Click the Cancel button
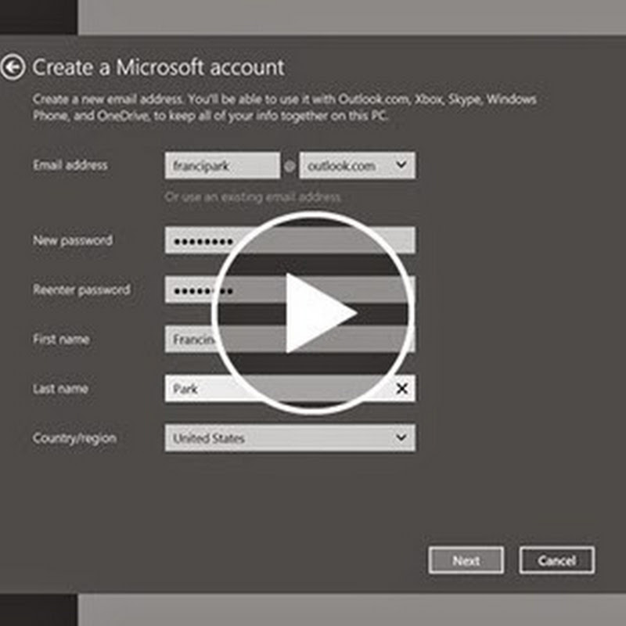This screenshot has height=626, width=626. point(556,560)
